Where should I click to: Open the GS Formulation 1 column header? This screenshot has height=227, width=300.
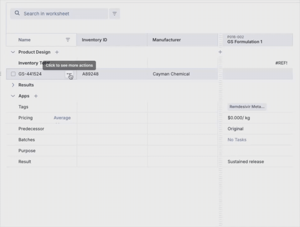point(245,40)
